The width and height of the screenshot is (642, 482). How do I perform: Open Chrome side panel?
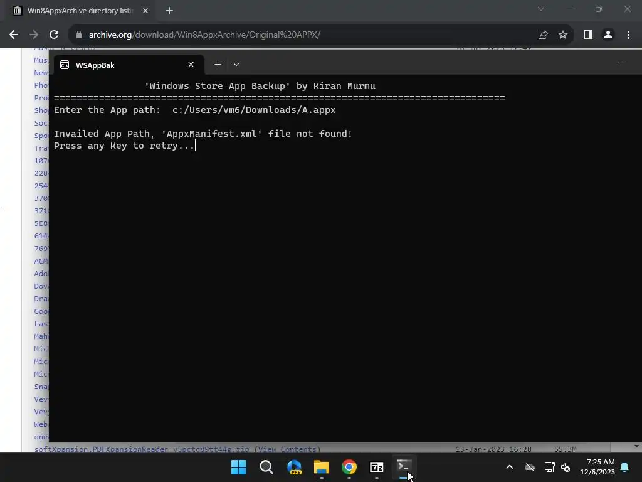tap(588, 35)
